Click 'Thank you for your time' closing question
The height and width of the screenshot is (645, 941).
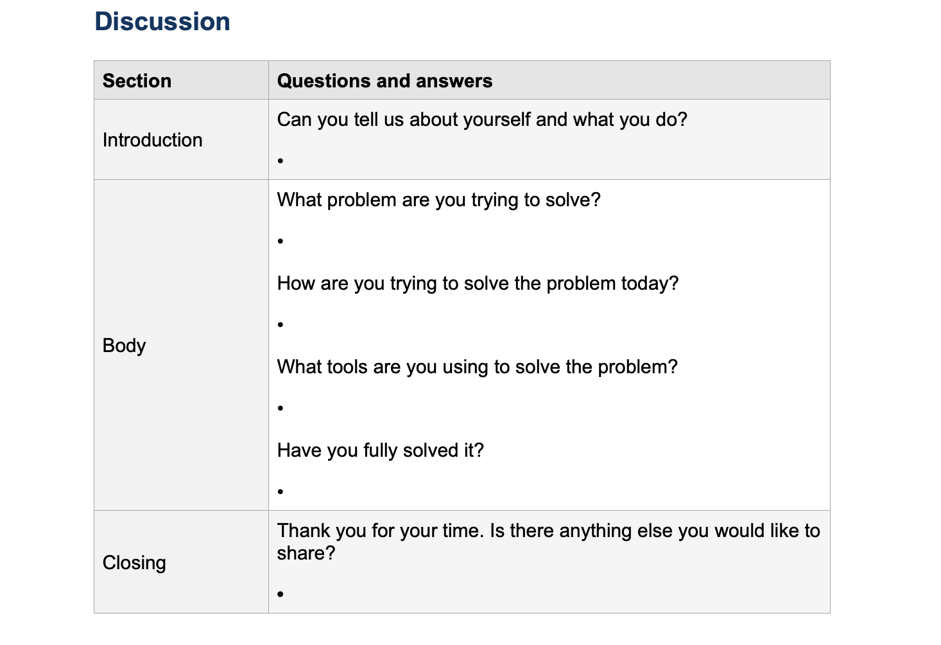coord(548,531)
